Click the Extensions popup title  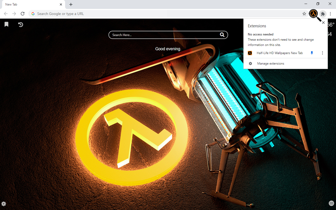(257, 26)
